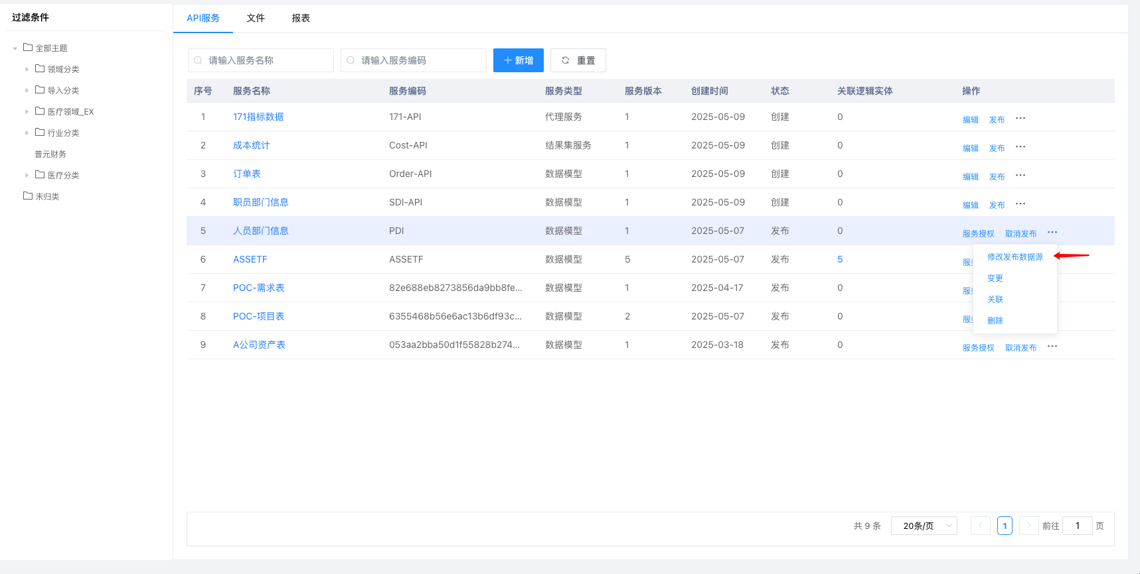Click search icon in service name field
This screenshot has width=1140, height=574.
(198, 60)
